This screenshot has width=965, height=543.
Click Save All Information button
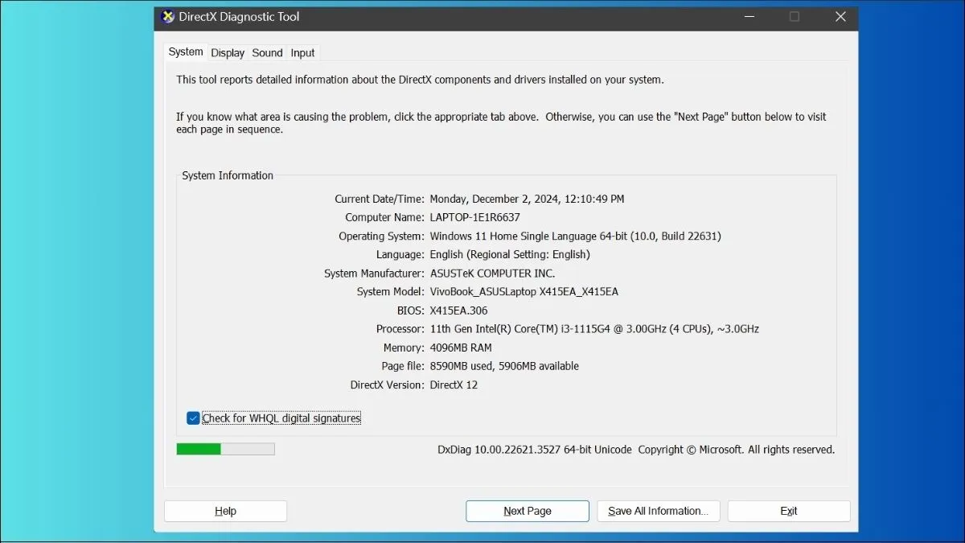(658, 511)
